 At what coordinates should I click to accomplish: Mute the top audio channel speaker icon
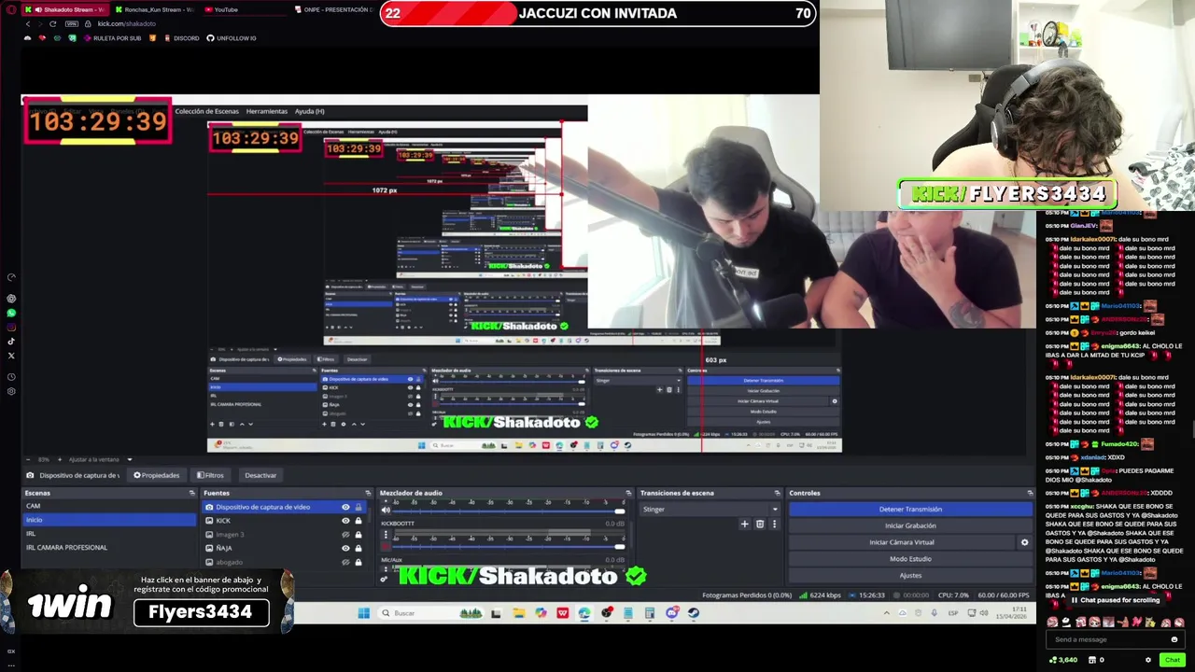pyautogui.click(x=386, y=511)
